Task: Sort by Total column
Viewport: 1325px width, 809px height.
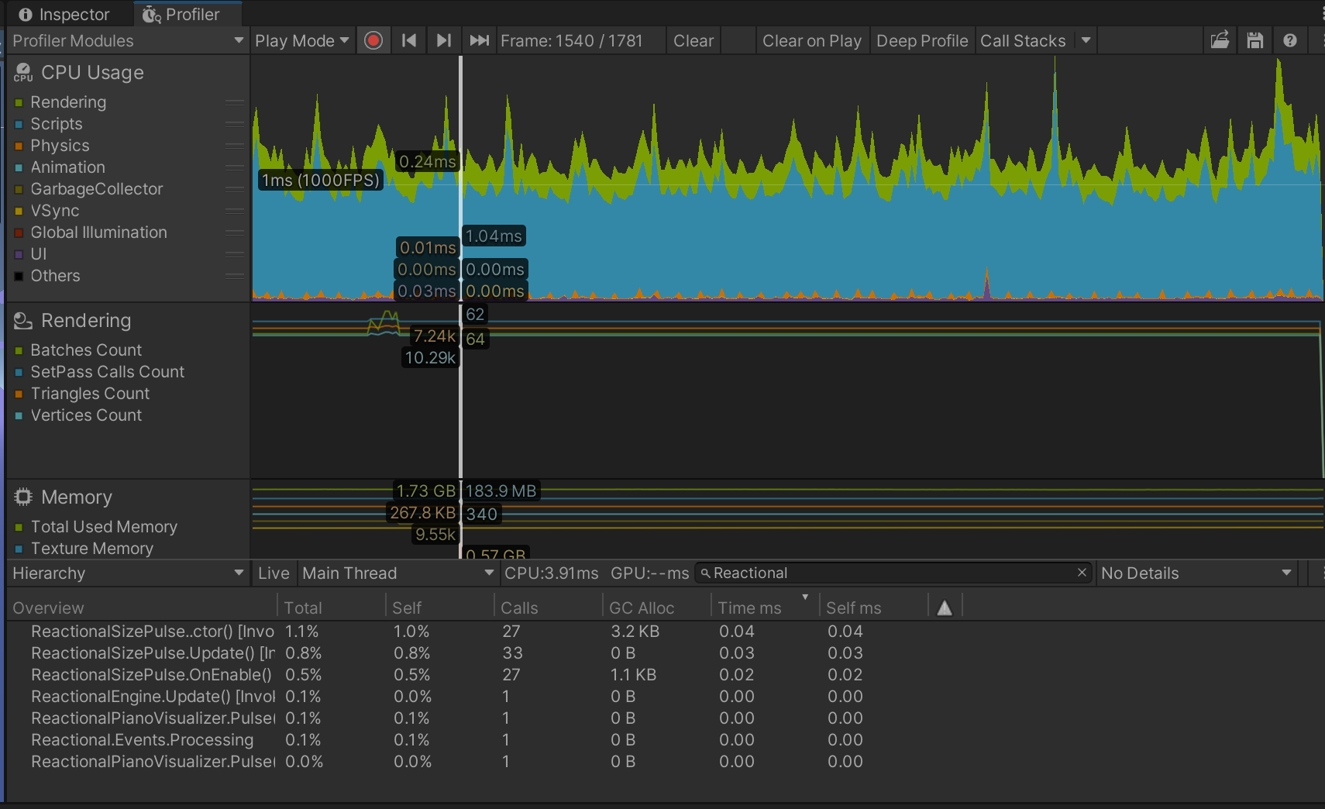Action: [331, 608]
